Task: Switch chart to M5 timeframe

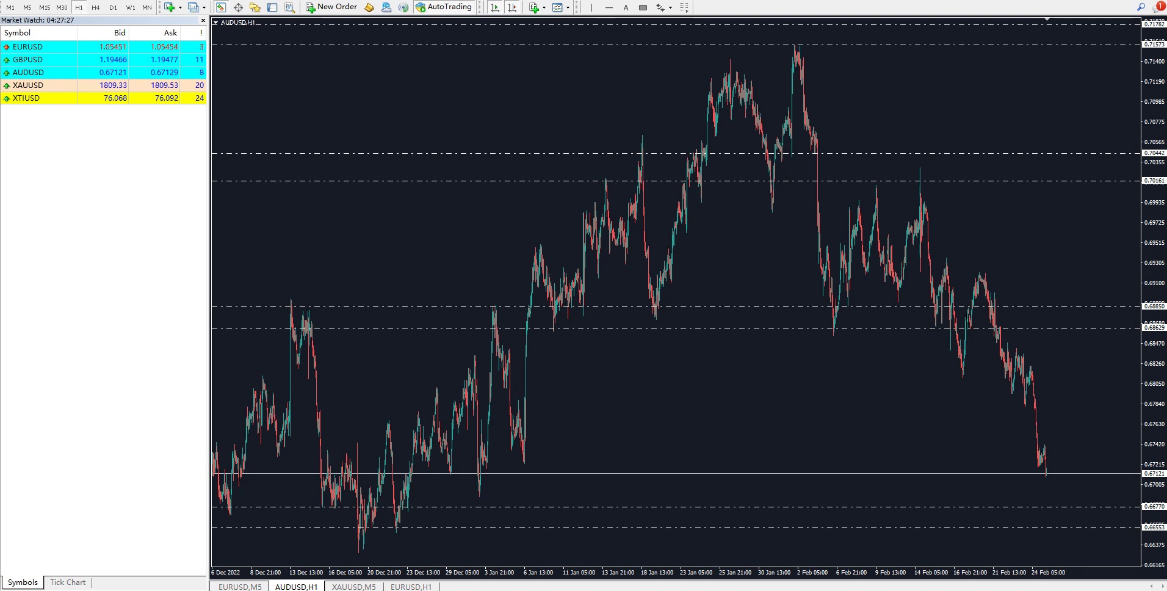Action: [27, 7]
